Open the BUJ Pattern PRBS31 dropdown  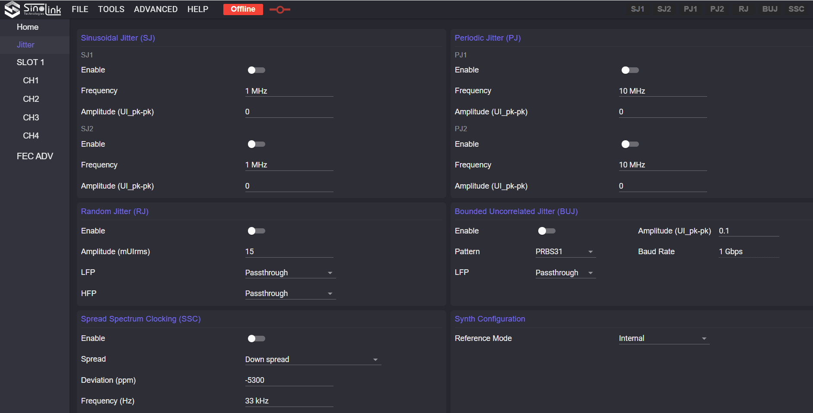[x=565, y=252]
